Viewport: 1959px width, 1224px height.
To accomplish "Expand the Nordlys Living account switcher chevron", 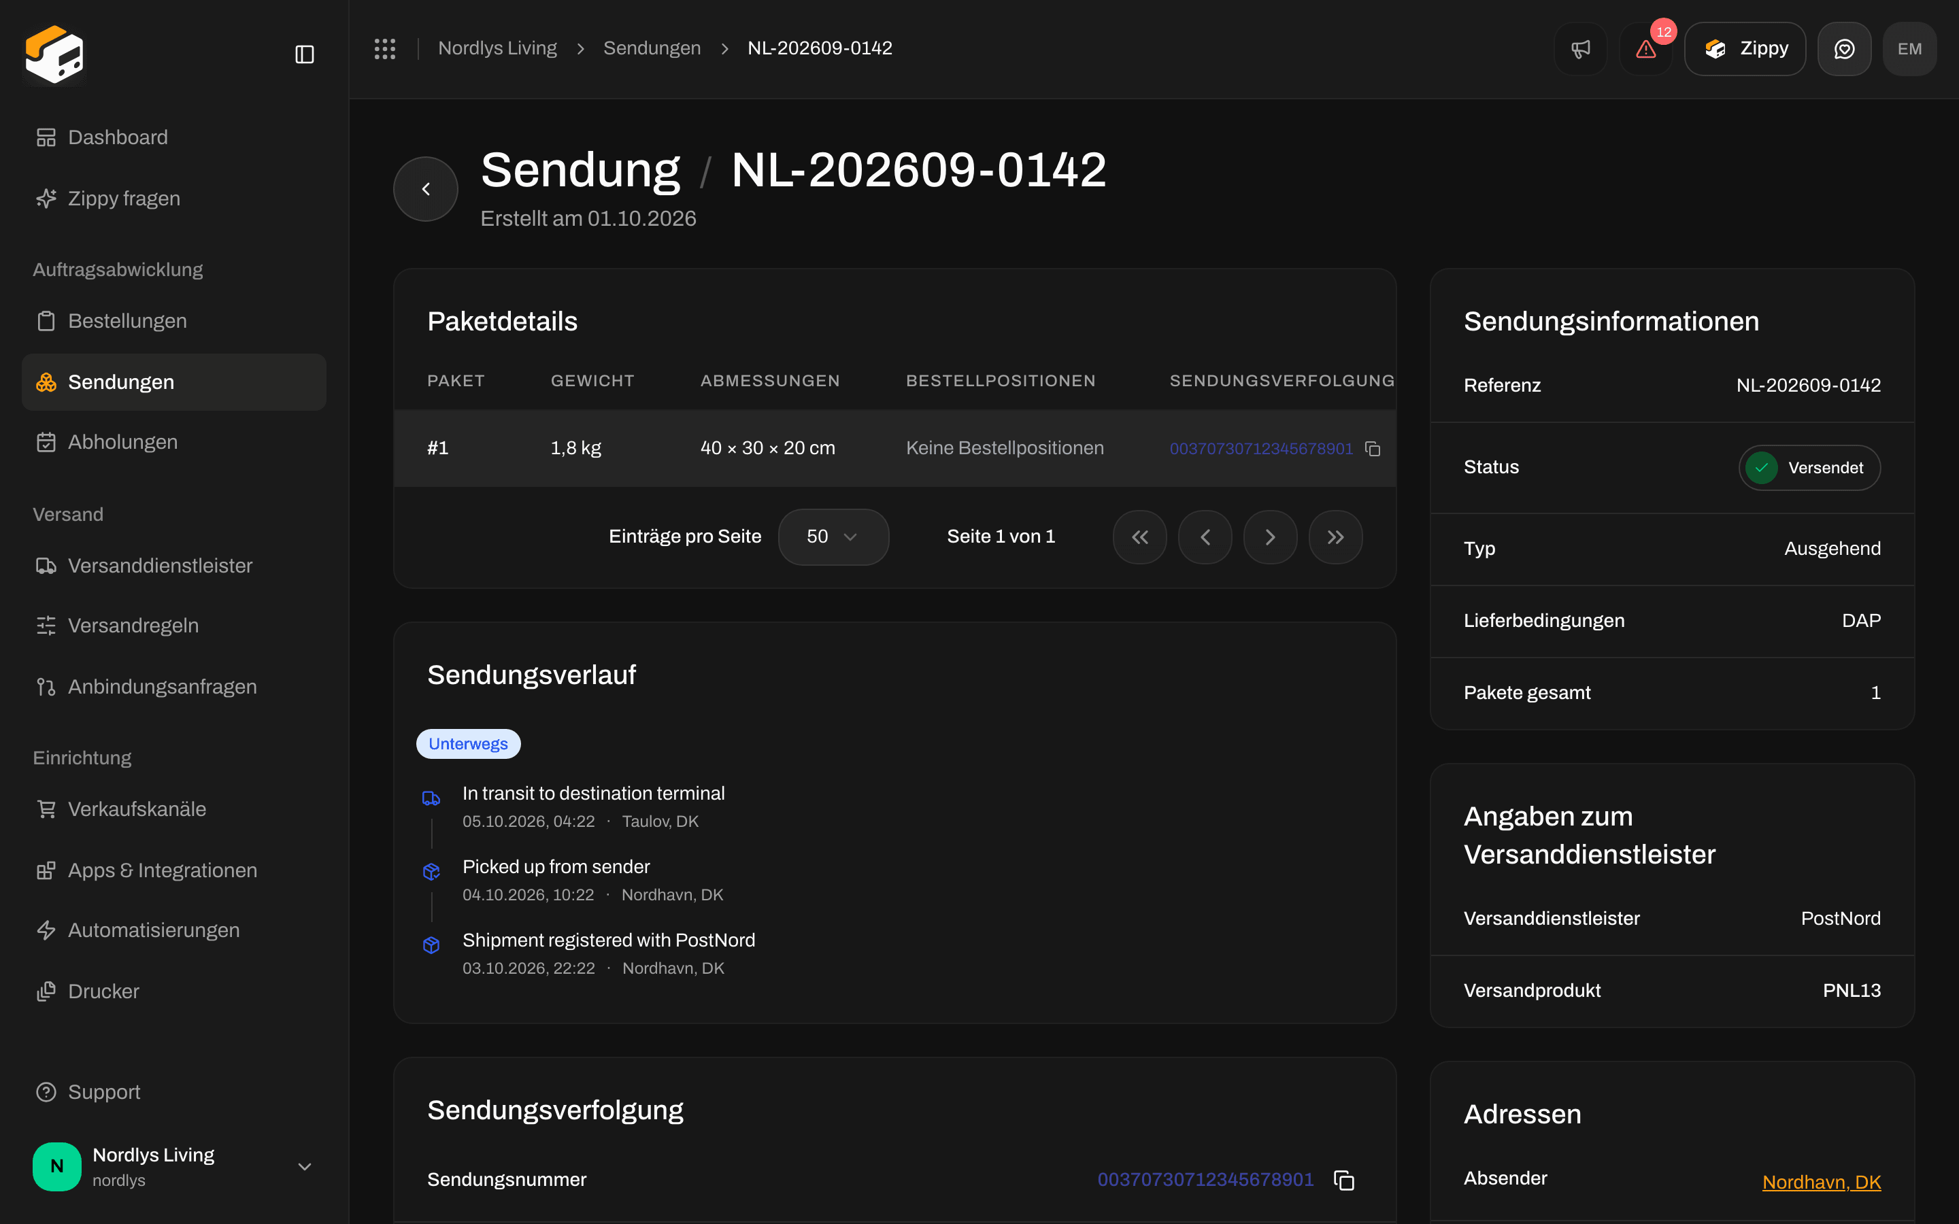I will 304,1166.
